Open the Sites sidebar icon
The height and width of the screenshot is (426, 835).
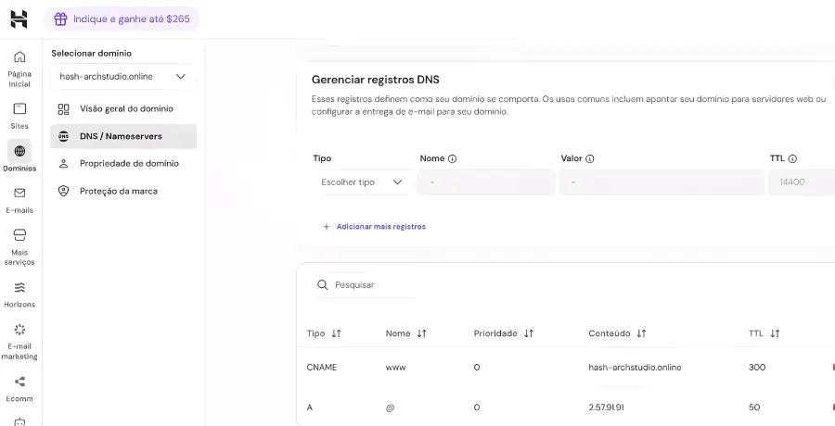[19, 109]
